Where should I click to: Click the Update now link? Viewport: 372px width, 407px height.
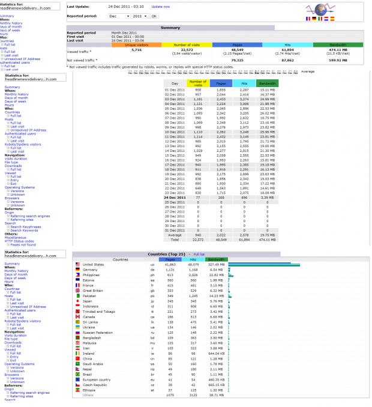[161, 7]
